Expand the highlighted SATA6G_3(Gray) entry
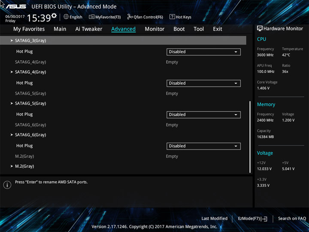Image resolution: width=309 pixels, height=232 pixels. 123,40
